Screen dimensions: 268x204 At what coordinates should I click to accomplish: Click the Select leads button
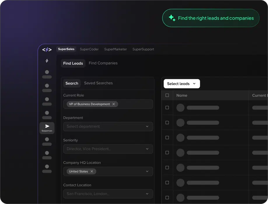[178, 84]
